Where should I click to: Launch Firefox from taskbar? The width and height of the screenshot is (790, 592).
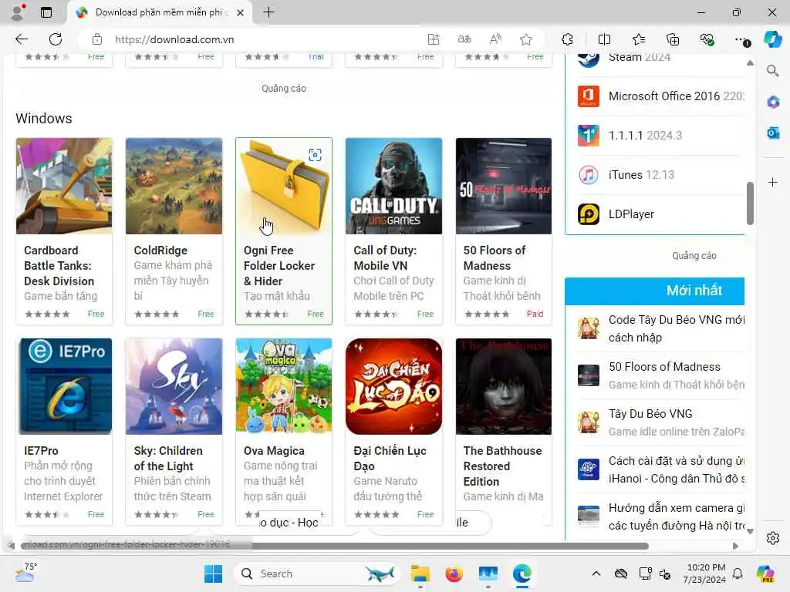click(454, 573)
